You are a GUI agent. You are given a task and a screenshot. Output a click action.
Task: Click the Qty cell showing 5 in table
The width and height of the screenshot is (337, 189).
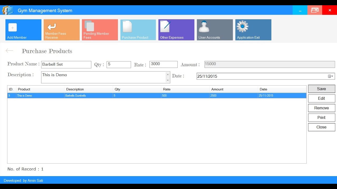[x=137, y=96]
